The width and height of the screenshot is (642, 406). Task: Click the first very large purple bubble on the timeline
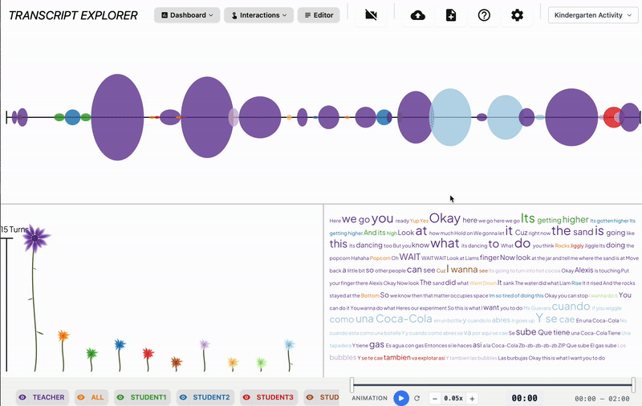117,117
